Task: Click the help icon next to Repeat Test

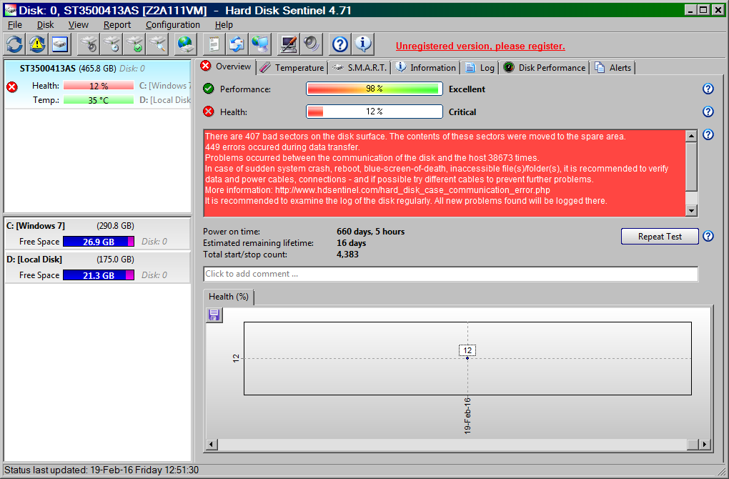Action: coord(708,236)
